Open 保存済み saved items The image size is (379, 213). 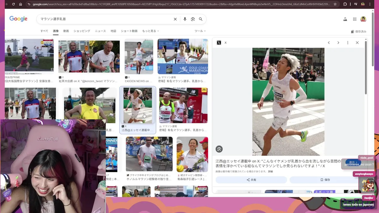click(x=359, y=32)
